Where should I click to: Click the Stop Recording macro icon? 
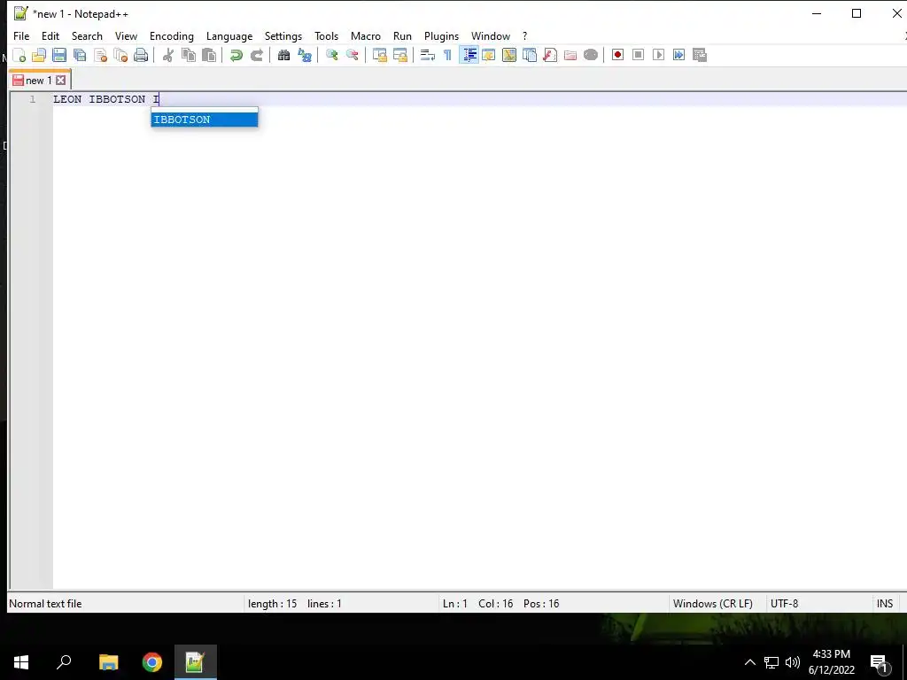(x=638, y=56)
